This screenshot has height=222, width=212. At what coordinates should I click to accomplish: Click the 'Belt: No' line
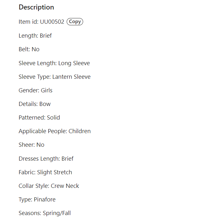[29, 49]
